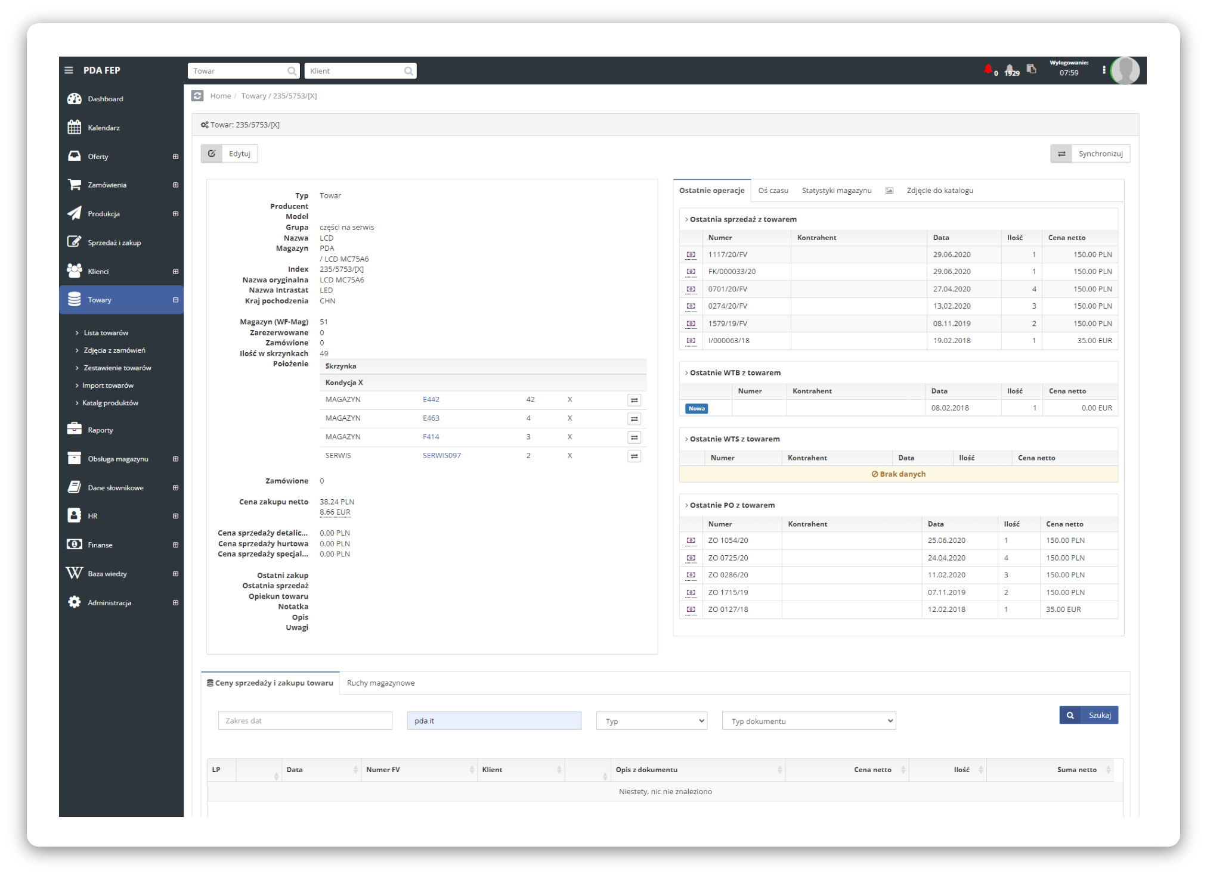The image size is (1207, 877).
Task: Expand the Administracja sidebar menu
Action: (175, 603)
